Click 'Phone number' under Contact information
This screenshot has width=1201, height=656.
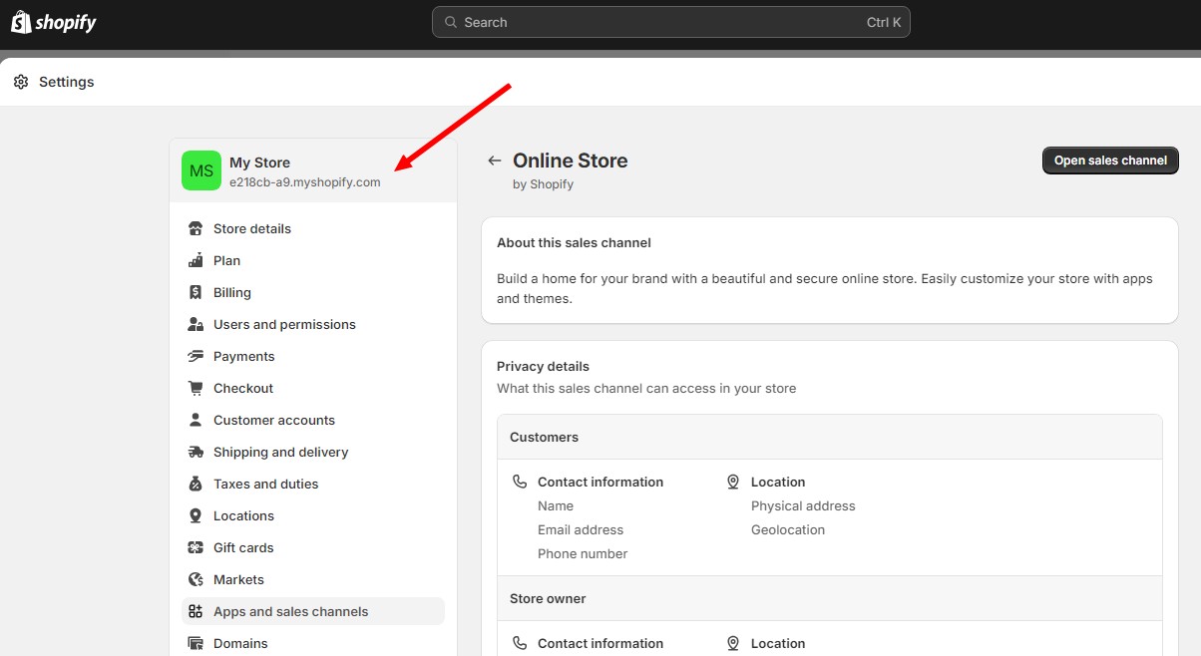(583, 553)
